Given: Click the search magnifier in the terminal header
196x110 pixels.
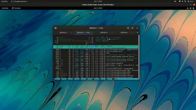Looking at the screenshot, I should pos(128,28).
